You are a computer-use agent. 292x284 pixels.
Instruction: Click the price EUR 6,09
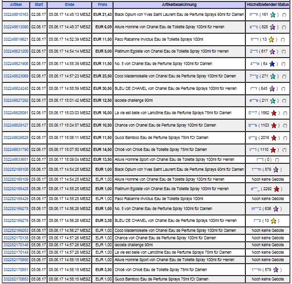point(104,27)
